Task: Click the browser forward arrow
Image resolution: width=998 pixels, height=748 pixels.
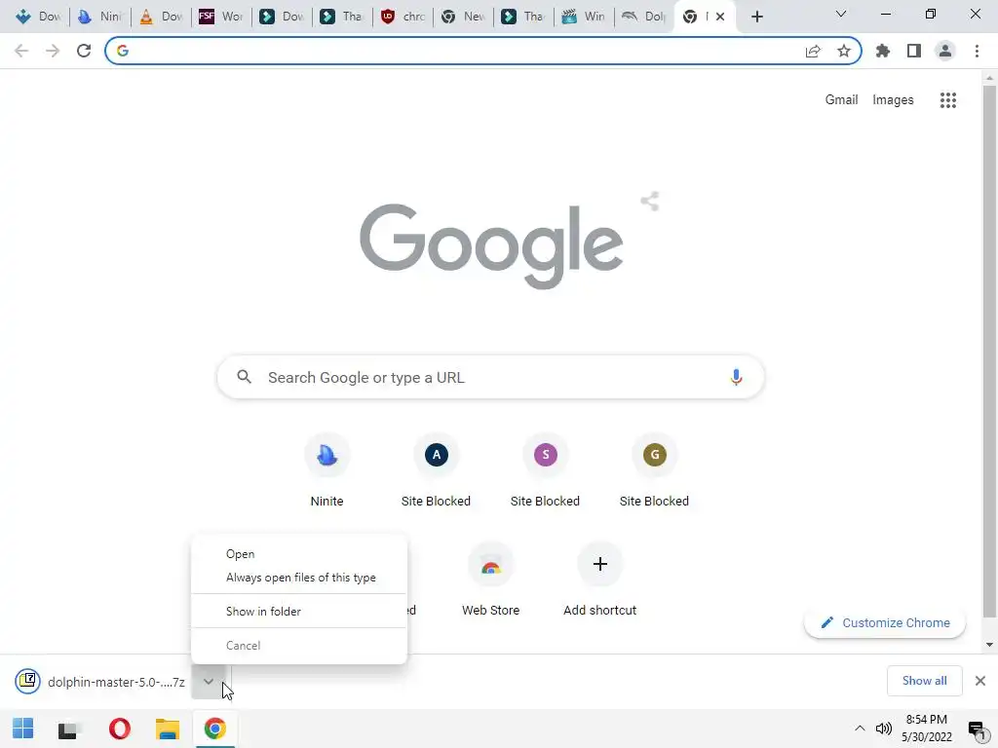Action: point(53,51)
